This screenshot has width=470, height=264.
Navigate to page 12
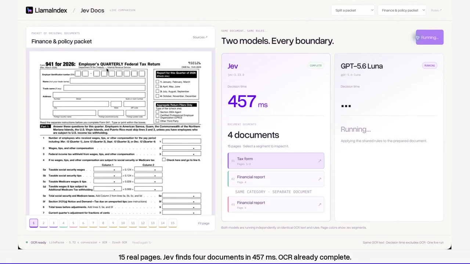[x=142, y=223]
